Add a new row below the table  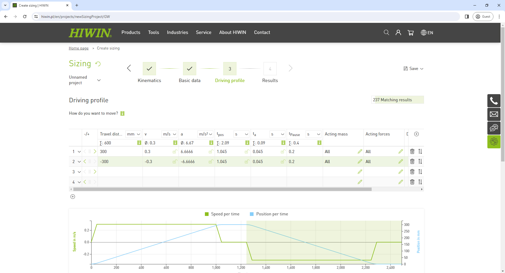click(73, 197)
